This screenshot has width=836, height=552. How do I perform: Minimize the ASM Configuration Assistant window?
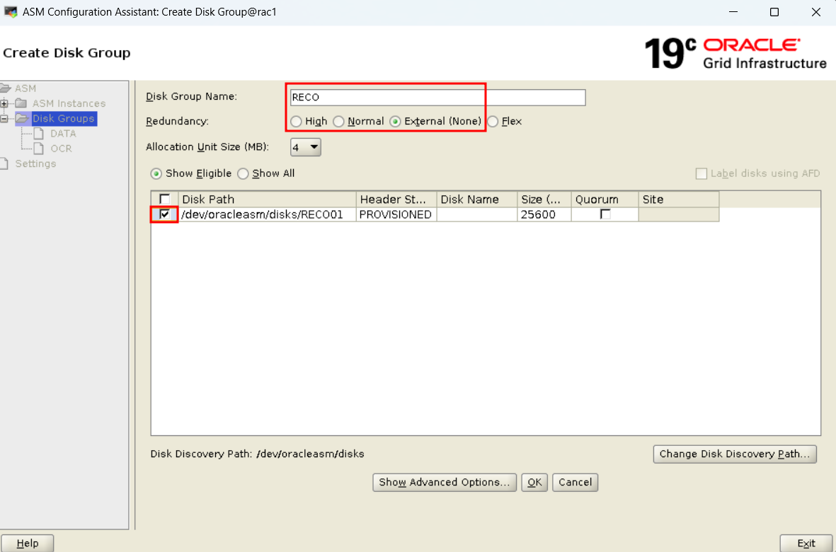pos(733,12)
